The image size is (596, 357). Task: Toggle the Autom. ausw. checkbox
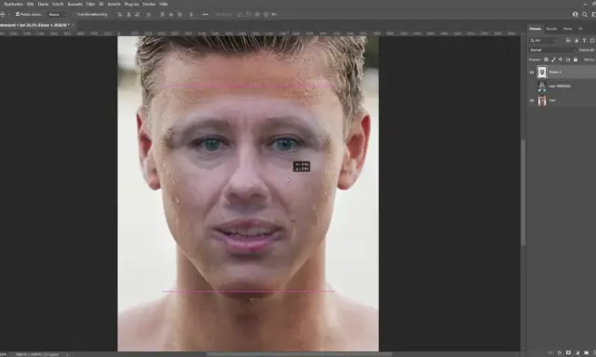point(18,15)
